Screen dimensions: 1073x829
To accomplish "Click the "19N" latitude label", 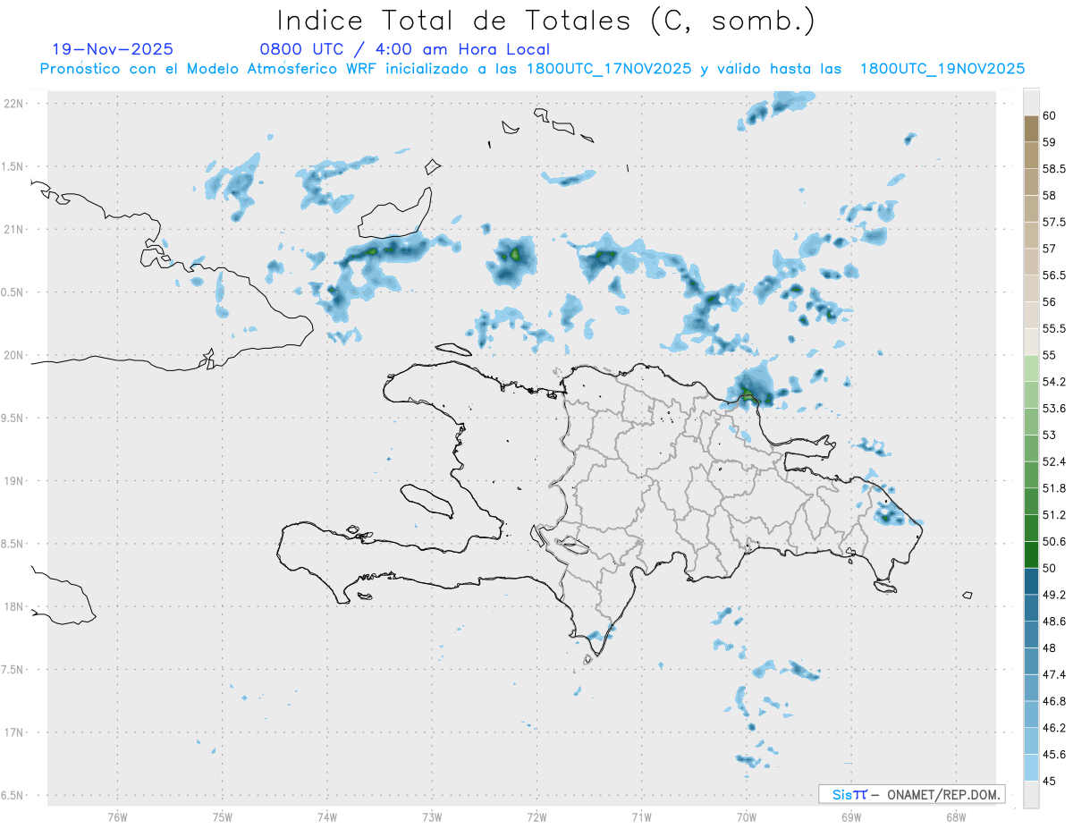I will pyautogui.click(x=13, y=481).
